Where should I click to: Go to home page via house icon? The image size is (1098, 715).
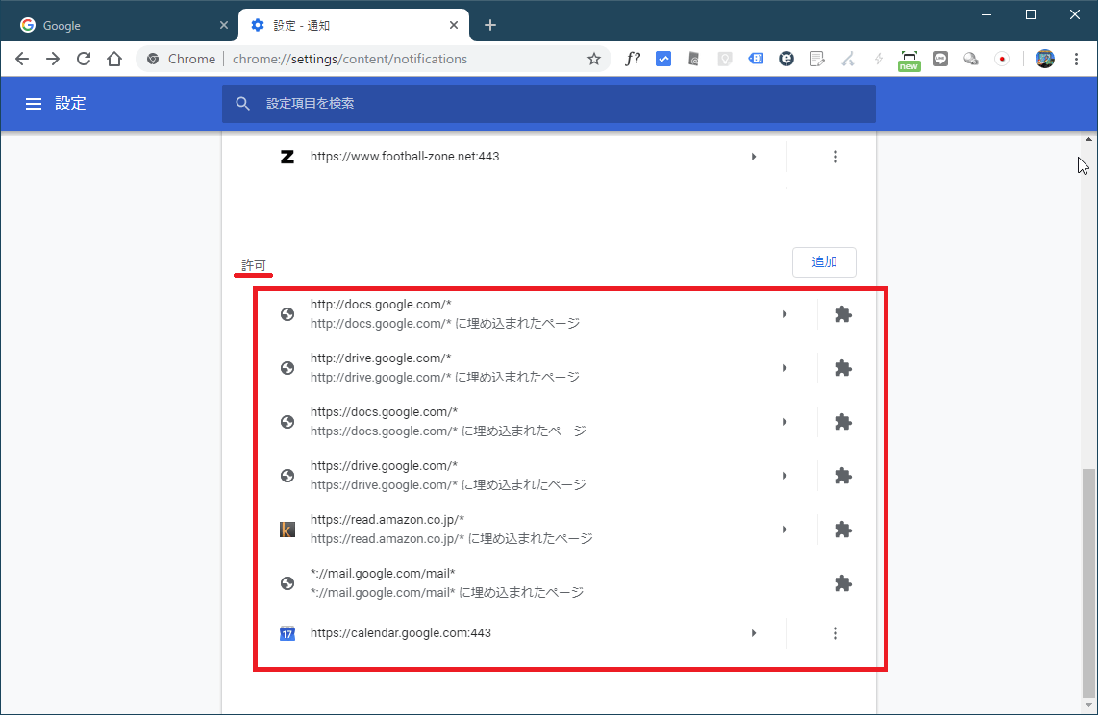(114, 59)
